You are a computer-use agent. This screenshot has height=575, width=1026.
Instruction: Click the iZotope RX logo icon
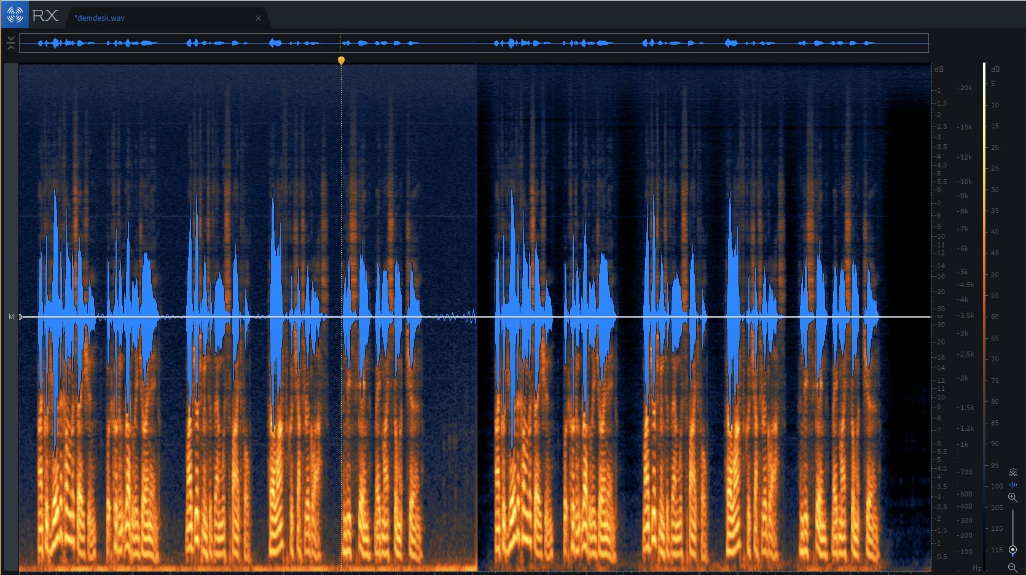[15, 15]
